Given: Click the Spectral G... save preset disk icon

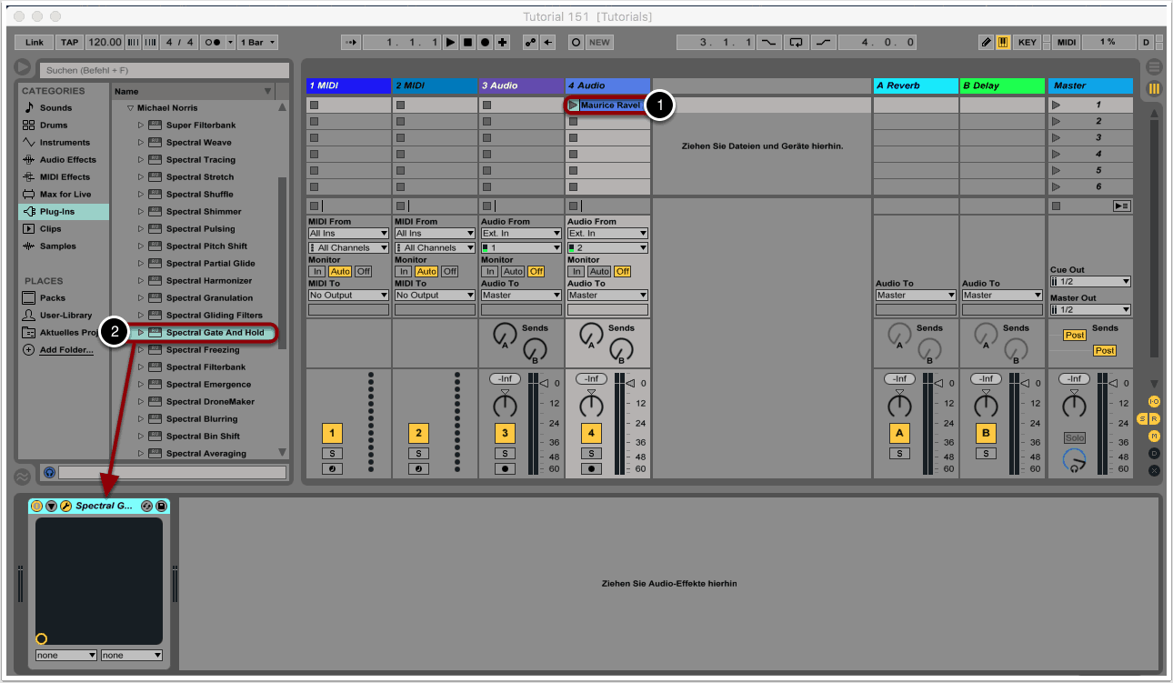Looking at the screenshot, I should click(x=161, y=506).
